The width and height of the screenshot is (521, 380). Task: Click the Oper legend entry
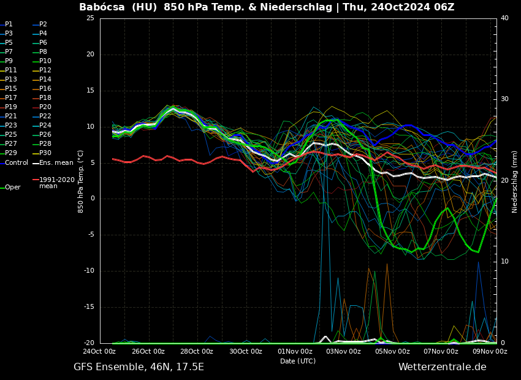click(x=13, y=188)
